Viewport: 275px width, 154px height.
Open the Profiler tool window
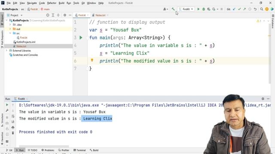coord(64,150)
